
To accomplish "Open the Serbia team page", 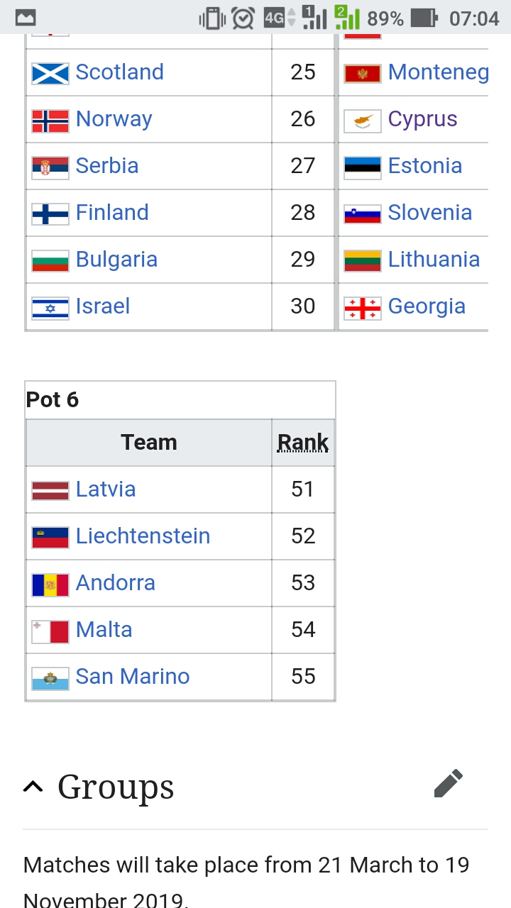I will coord(107,165).
